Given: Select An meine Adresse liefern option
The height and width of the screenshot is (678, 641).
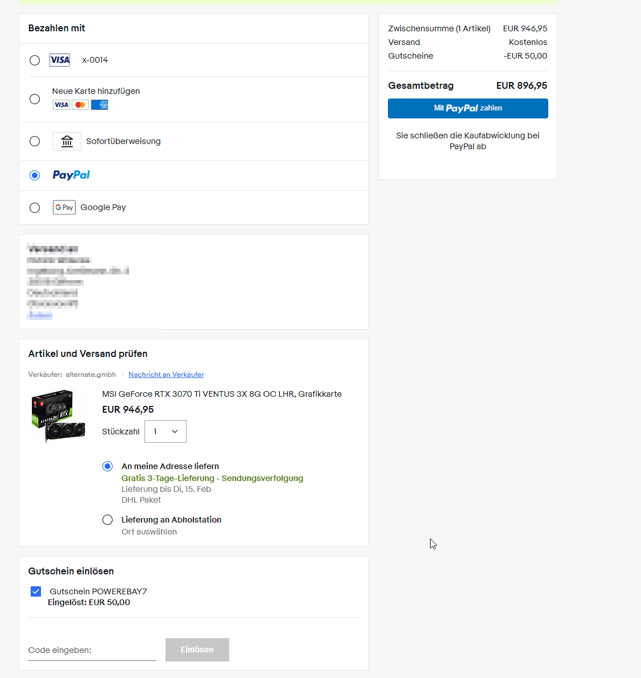Looking at the screenshot, I should click(x=107, y=466).
